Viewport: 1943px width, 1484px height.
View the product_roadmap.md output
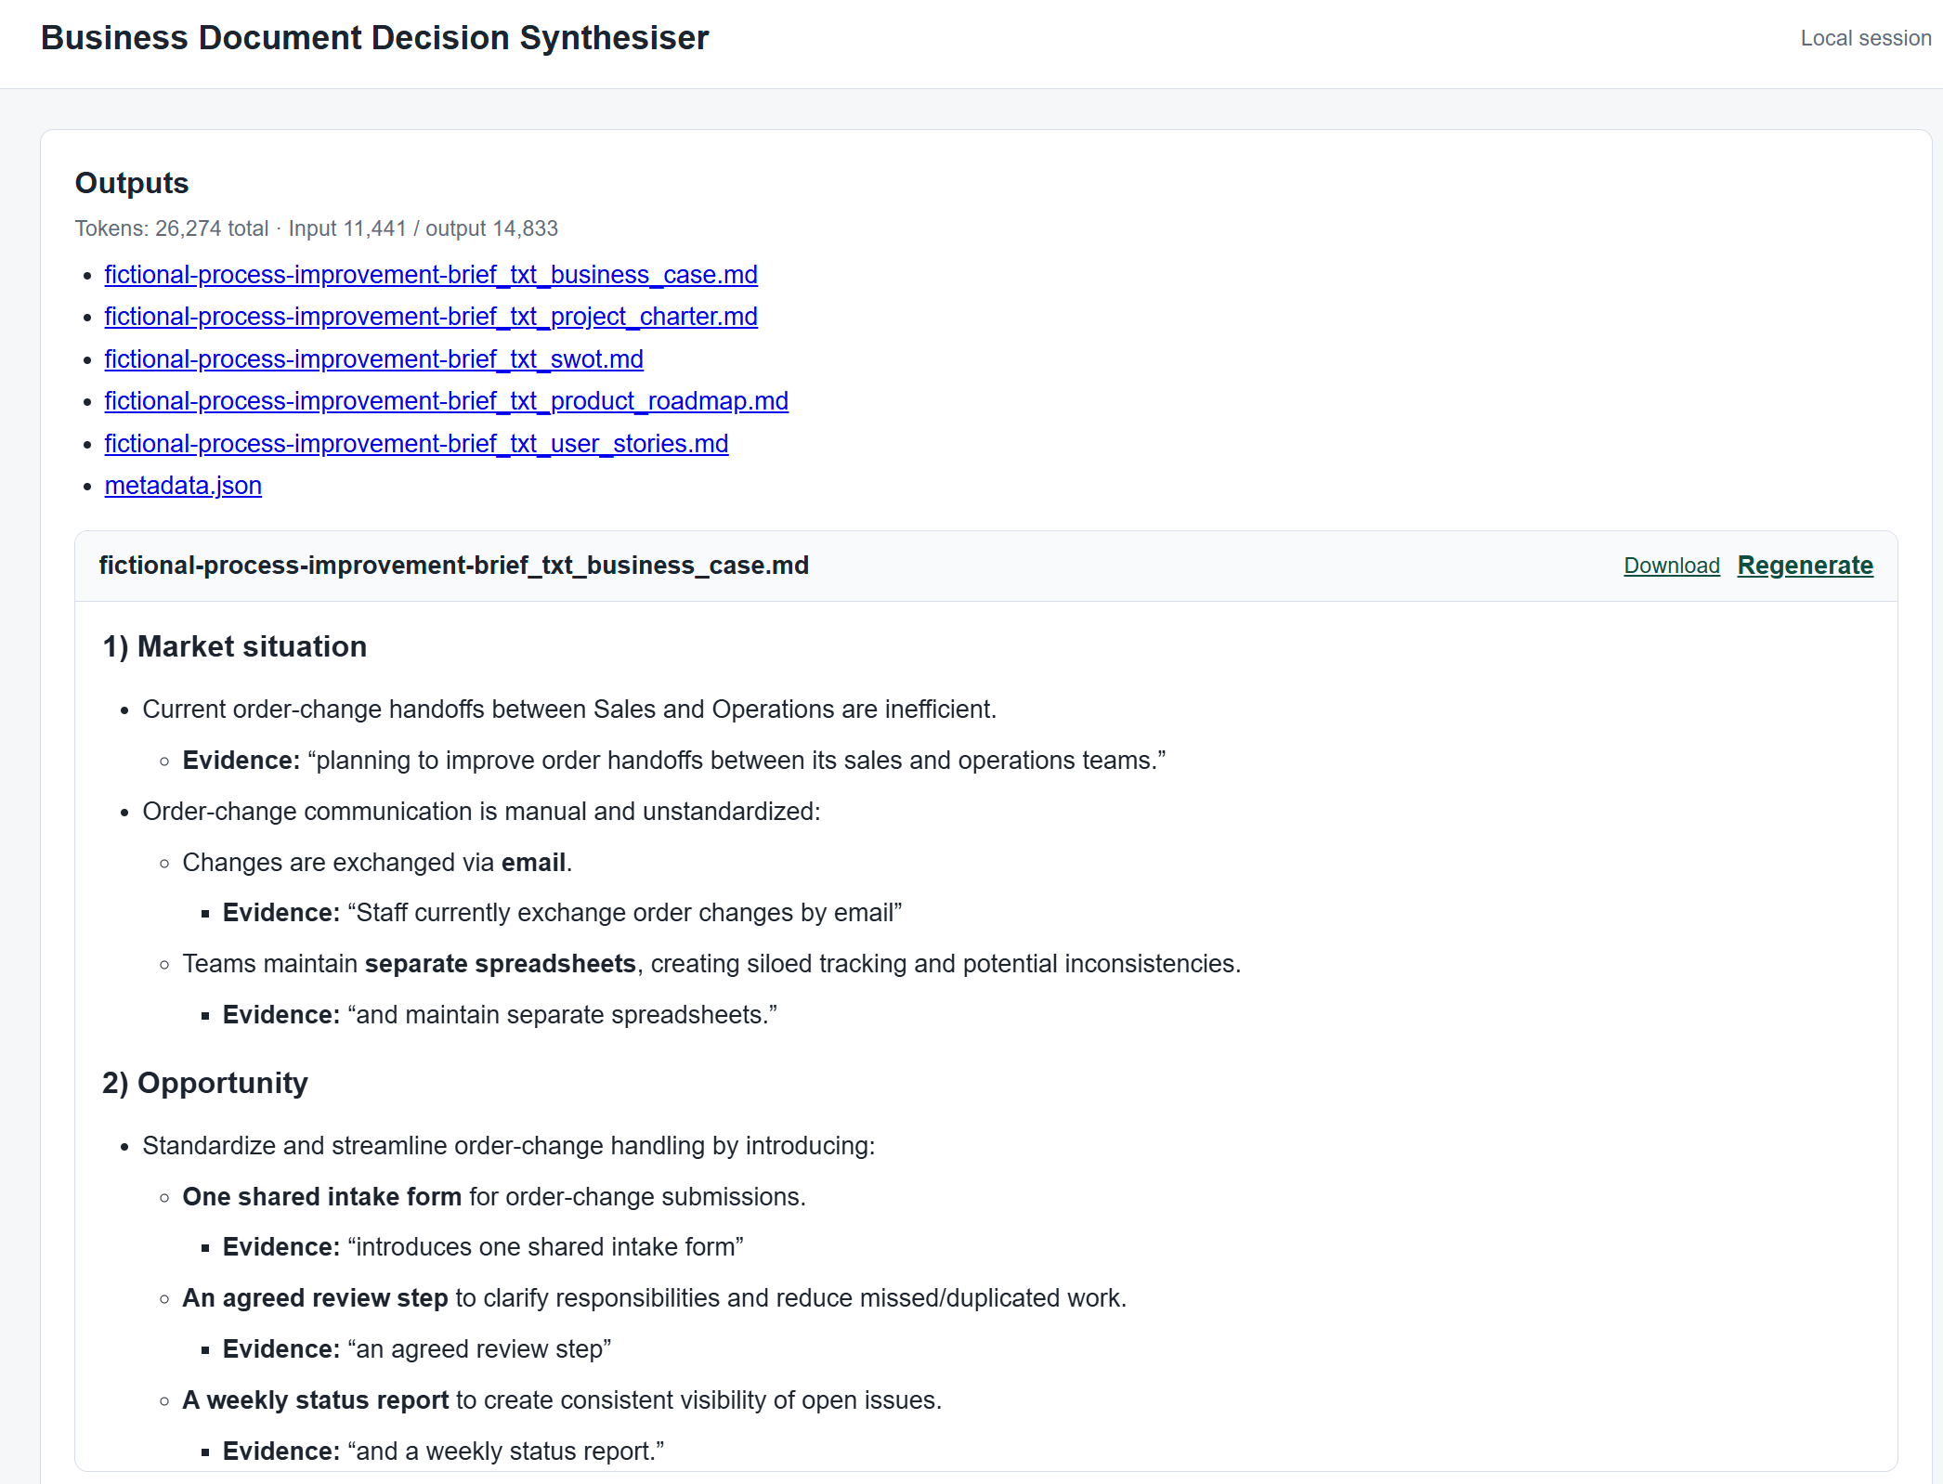coord(446,401)
